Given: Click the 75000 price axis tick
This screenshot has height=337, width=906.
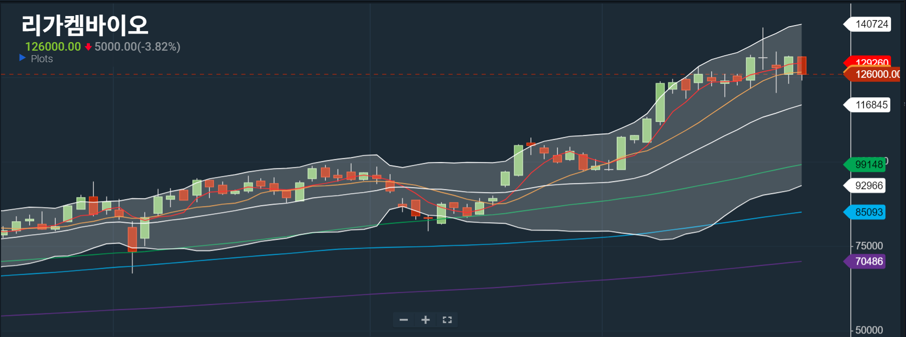Looking at the screenshot, I should point(869,246).
